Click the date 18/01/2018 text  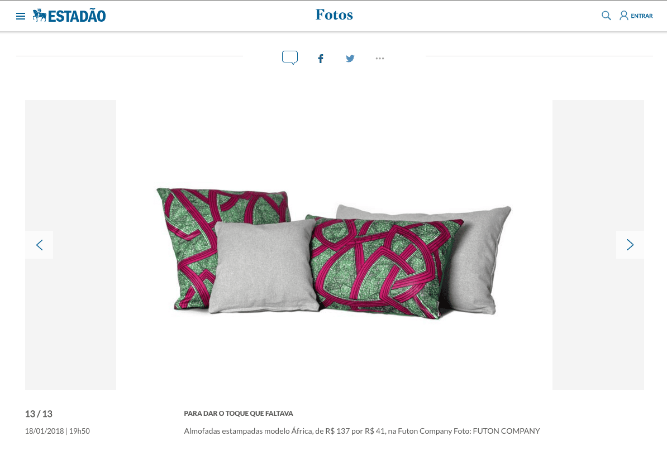click(44, 431)
